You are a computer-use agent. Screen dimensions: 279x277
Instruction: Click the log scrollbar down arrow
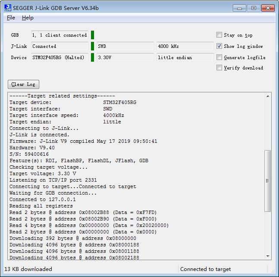tap(268, 256)
